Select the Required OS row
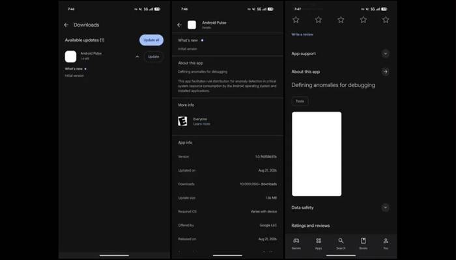Image resolution: width=456 pixels, height=260 pixels. click(x=227, y=211)
